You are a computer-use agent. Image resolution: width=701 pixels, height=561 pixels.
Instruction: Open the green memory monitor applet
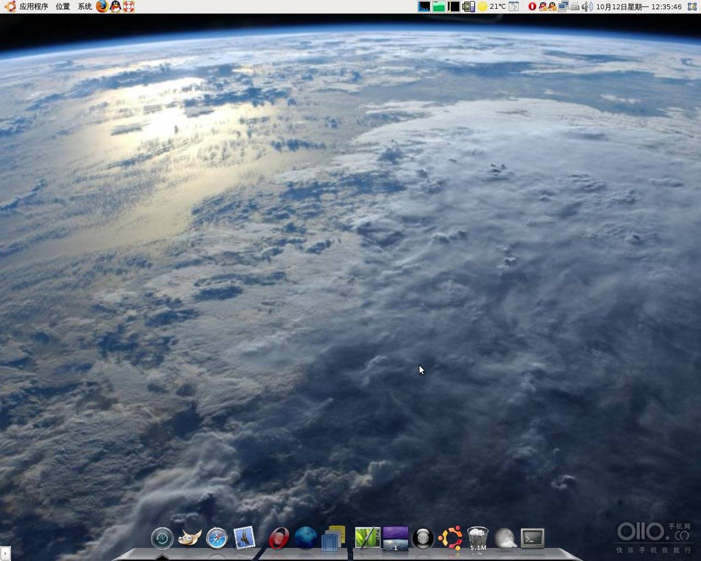[x=439, y=7]
